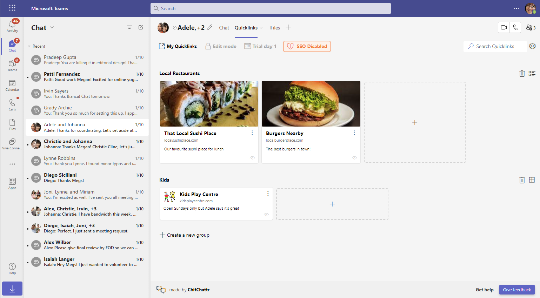Screen dimensions: 540x298
Task: Start a video call
Action: click(504, 27)
